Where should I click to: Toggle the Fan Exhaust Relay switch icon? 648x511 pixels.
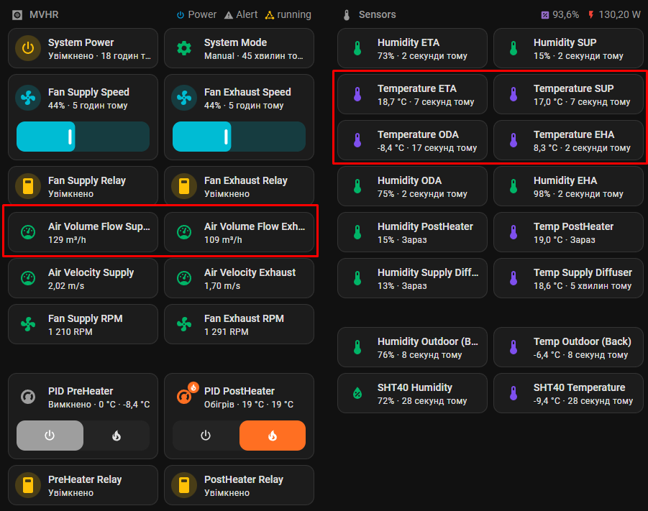[x=184, y=187]
